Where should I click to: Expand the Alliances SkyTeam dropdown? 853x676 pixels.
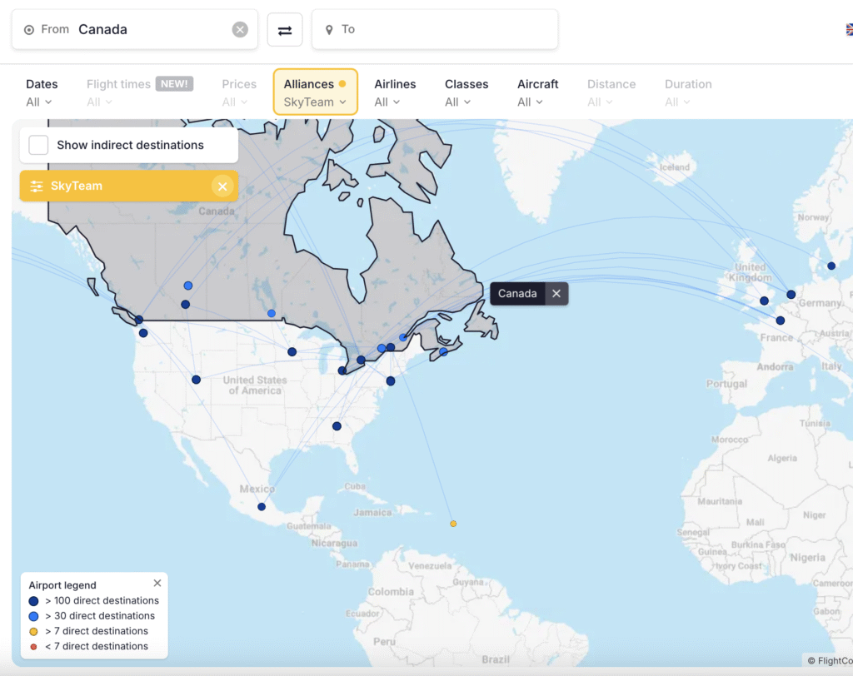pos(315,92)
